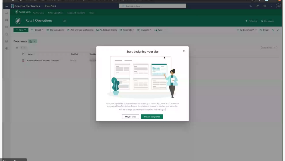The image size is (285, 161).
Task: Open the Retail Operations site title
Action: (x=39, y=21)
